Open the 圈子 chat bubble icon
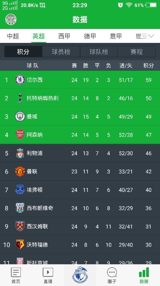The width and height of the screenshot is (160, 286). point(112,272)
